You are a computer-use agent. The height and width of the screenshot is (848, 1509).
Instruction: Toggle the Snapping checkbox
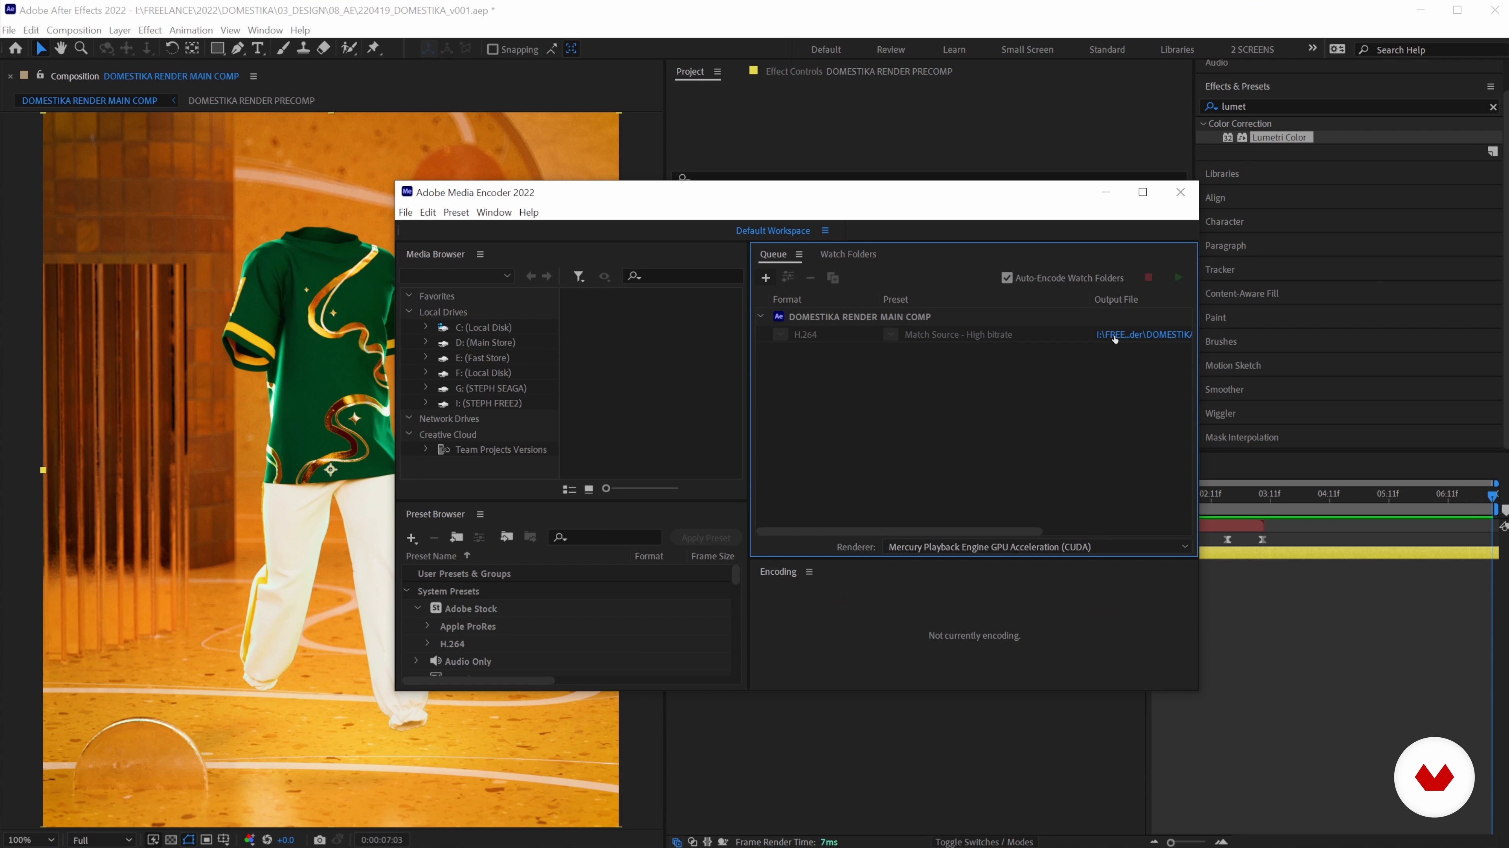point(493,49)
